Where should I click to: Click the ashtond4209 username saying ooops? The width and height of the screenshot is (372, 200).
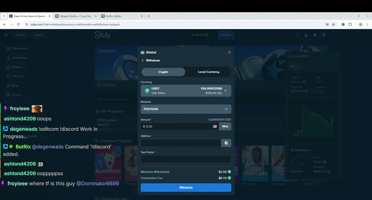tap(20, 119)
